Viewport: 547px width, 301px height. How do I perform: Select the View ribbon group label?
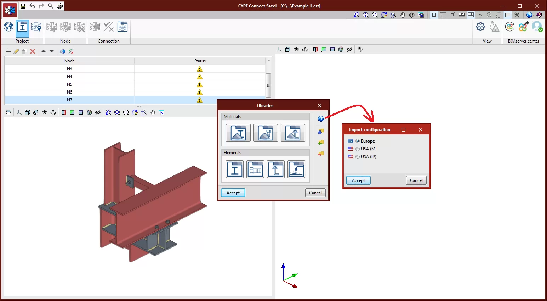pos(487,41)
